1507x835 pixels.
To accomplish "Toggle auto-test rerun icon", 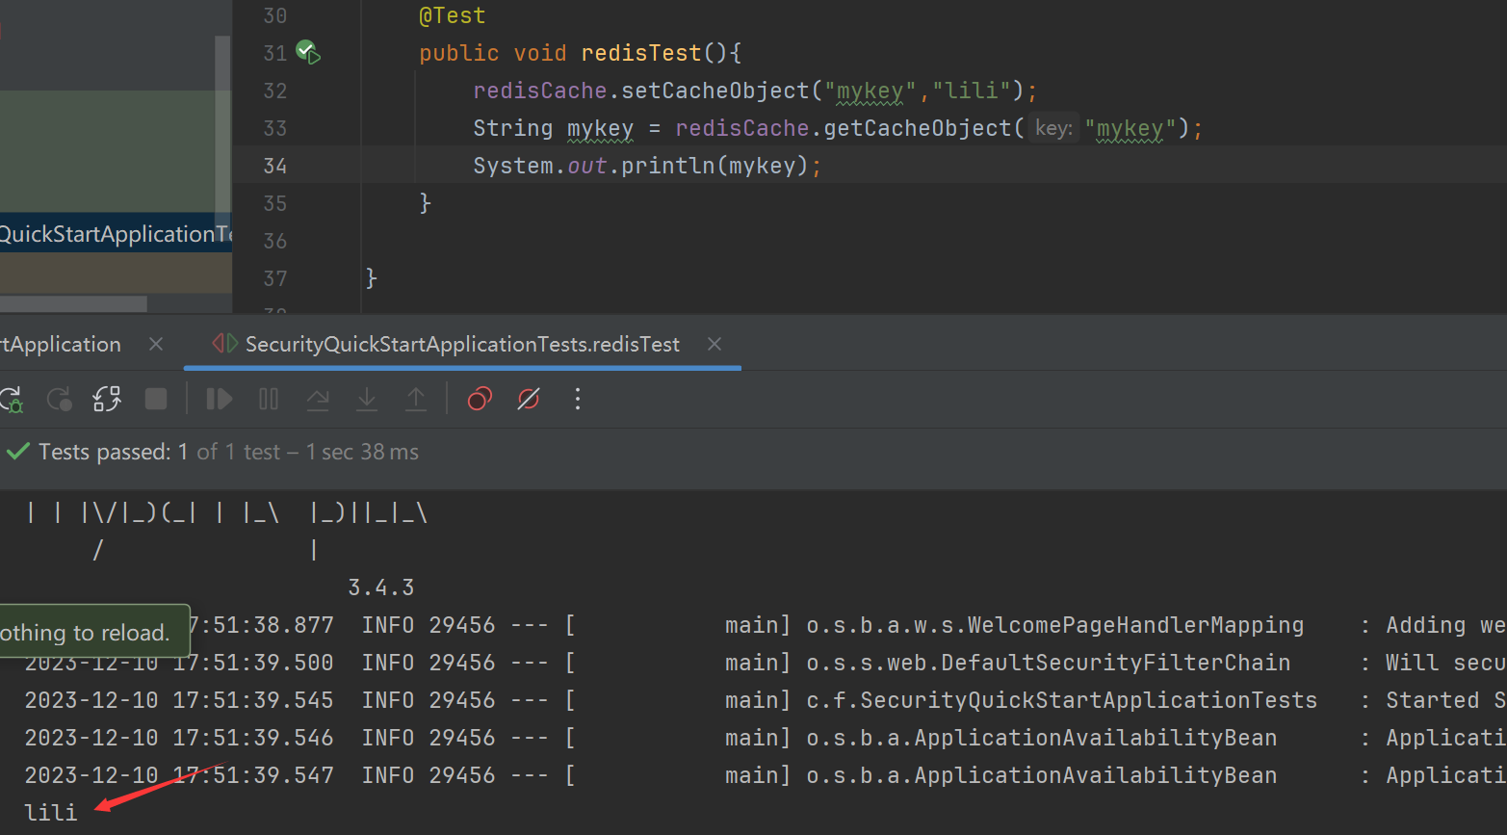I will tap(107, 399).
